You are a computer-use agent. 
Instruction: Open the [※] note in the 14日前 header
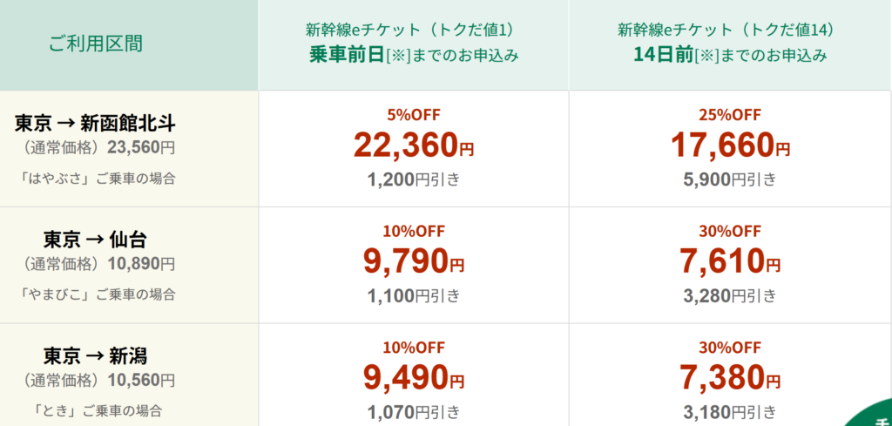707,57
